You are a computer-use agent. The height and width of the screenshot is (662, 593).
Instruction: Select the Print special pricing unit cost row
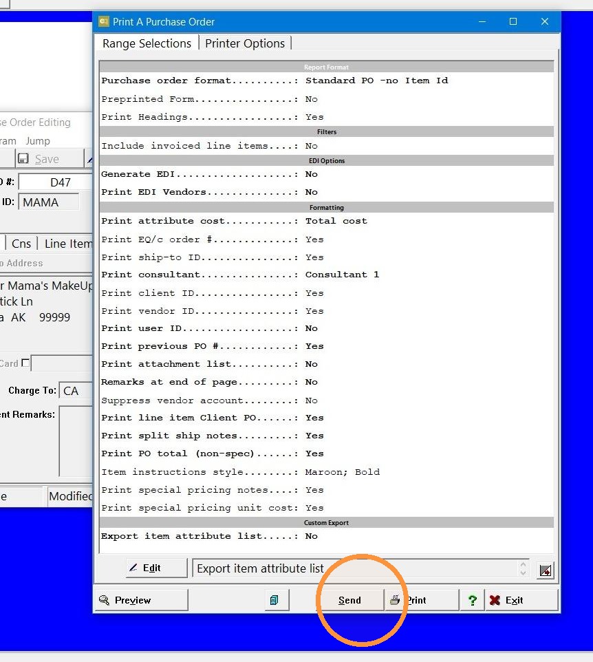coord(327,508)
